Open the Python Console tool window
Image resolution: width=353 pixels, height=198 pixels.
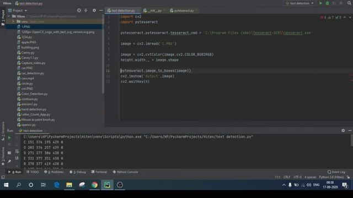[x=125, y=172]
